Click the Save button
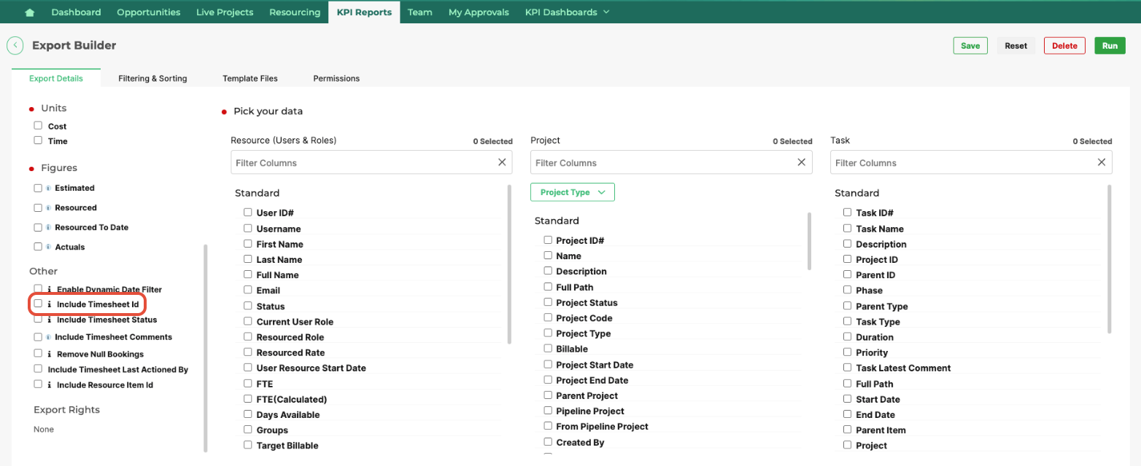Screen dimensions: 1141x466 970,45
